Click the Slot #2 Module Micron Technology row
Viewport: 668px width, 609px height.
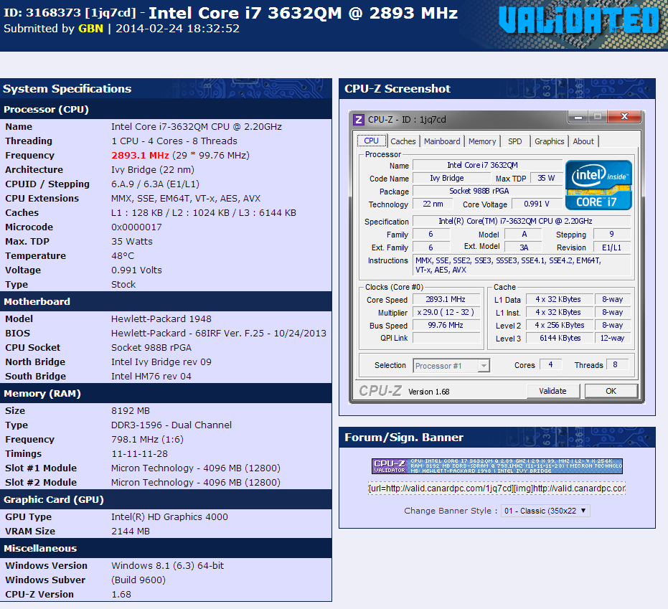166,483
